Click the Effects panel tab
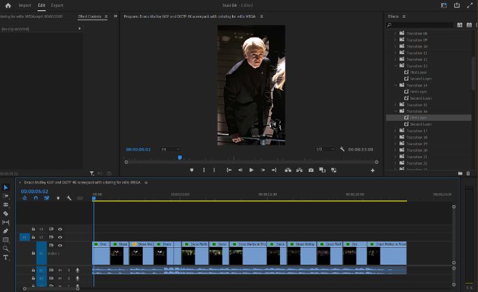478x292 pixels. click(393, 16)
